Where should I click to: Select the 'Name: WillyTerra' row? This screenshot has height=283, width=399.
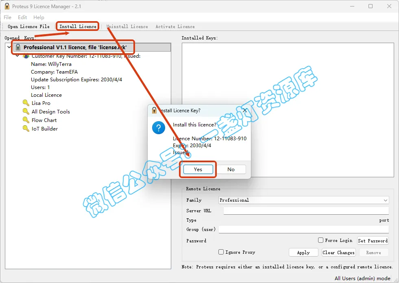pos(51,64)
